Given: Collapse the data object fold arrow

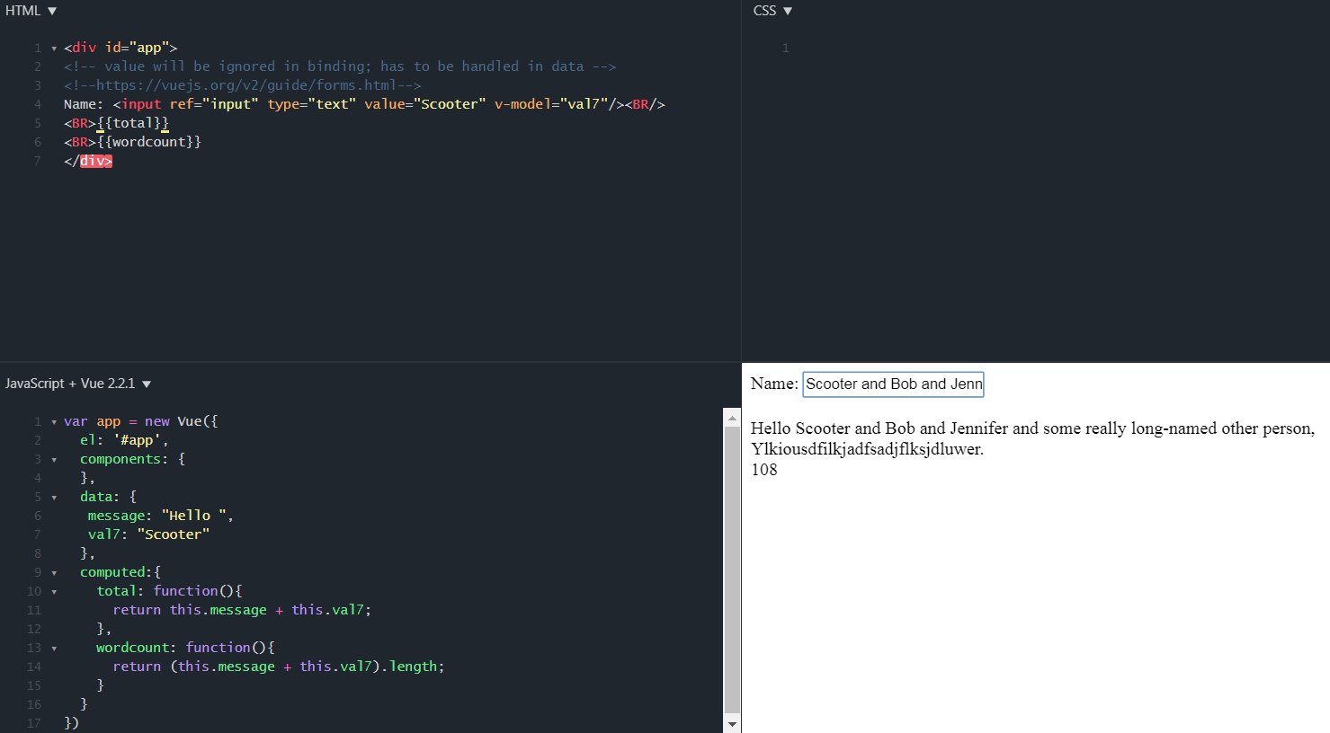Looking at the screenshot, I should point(53,496).
